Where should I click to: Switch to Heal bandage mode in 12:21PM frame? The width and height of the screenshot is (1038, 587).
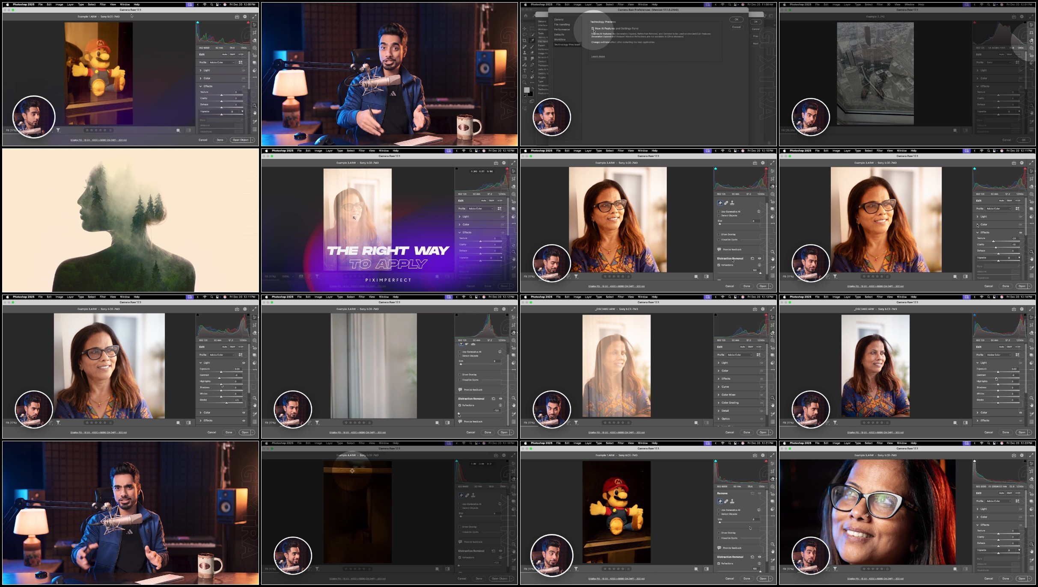pyautogui.click(x=726, y=501)
